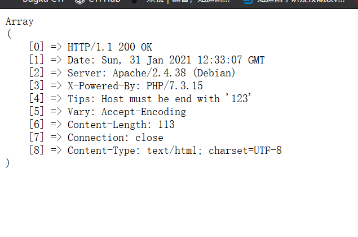Click the 'Content-Length: 113' line
This screenshot has height=237, width=358.
(x=121, y=125)
